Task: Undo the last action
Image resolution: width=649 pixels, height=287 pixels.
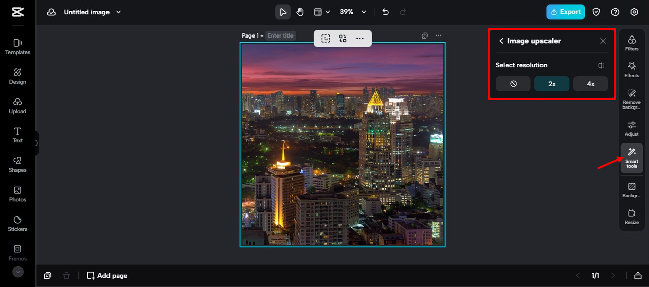Action: point(386,12)
